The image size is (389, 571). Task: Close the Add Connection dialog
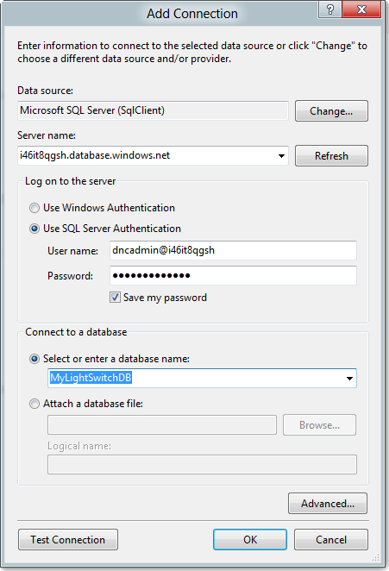click(x=361, y=9)
